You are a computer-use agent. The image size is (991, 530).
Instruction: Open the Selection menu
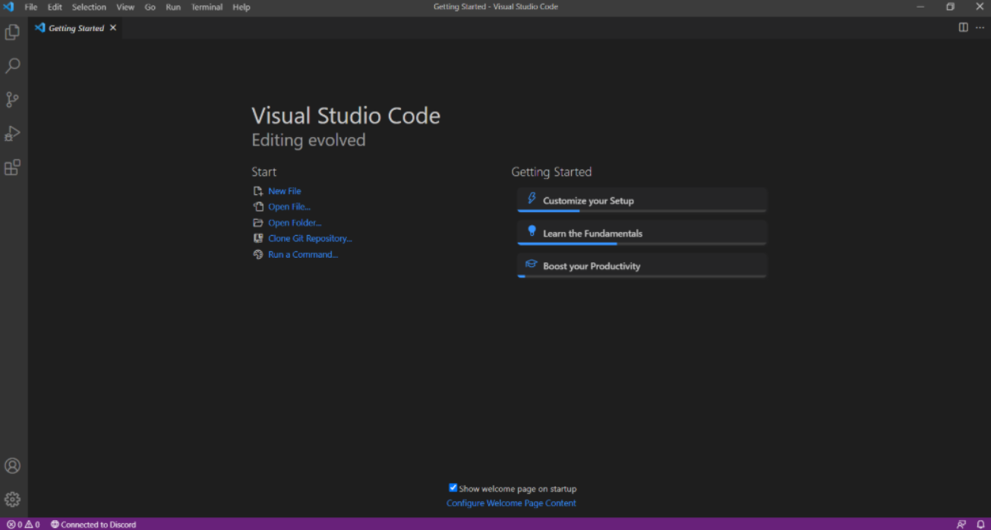point(89,7)
